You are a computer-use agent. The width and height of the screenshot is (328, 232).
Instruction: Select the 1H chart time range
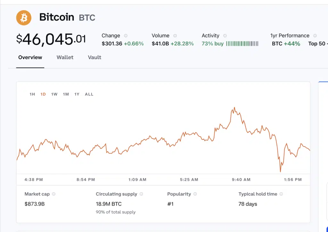pos(32,94)
